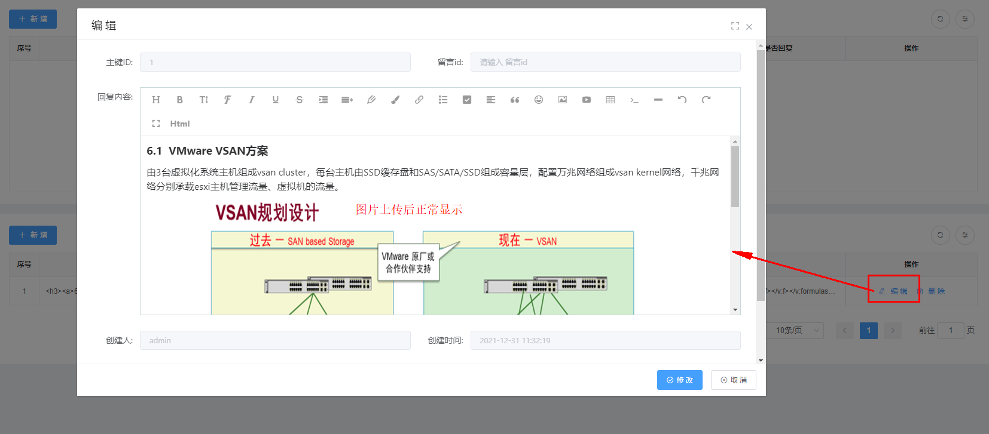The image size is (989, 434).
Task: Click the 删除 link in table row
Action: [932, 291]
